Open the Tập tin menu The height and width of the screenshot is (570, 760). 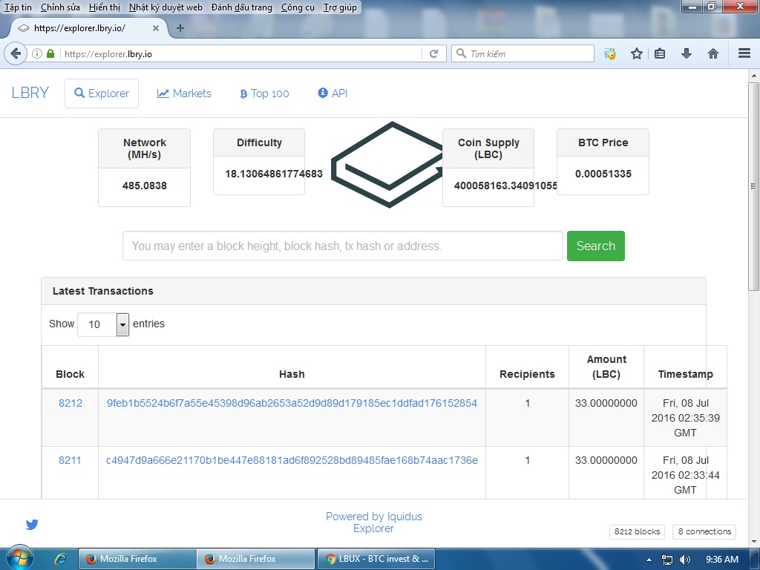click(x=18, y=7)
